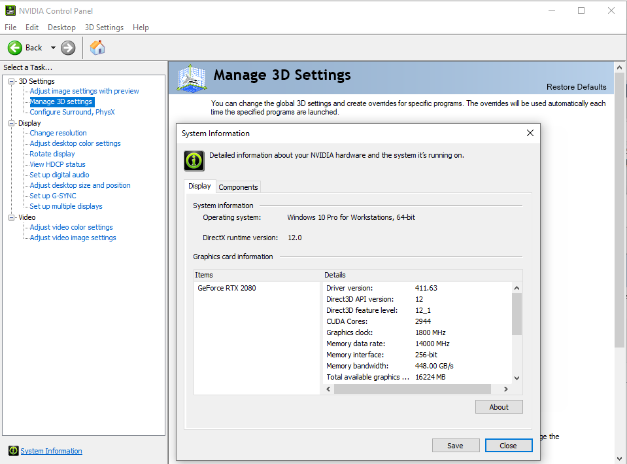Click the CUDA Cores row
The image size is (627, 464).
(x=417, y=321)
